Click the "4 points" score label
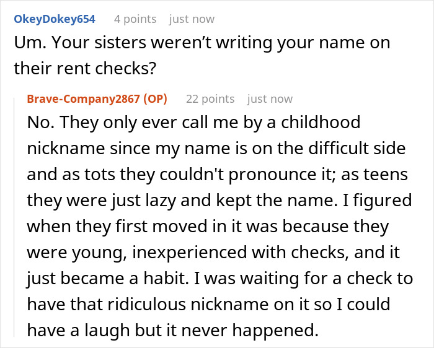434x348 pixels. 135,19
